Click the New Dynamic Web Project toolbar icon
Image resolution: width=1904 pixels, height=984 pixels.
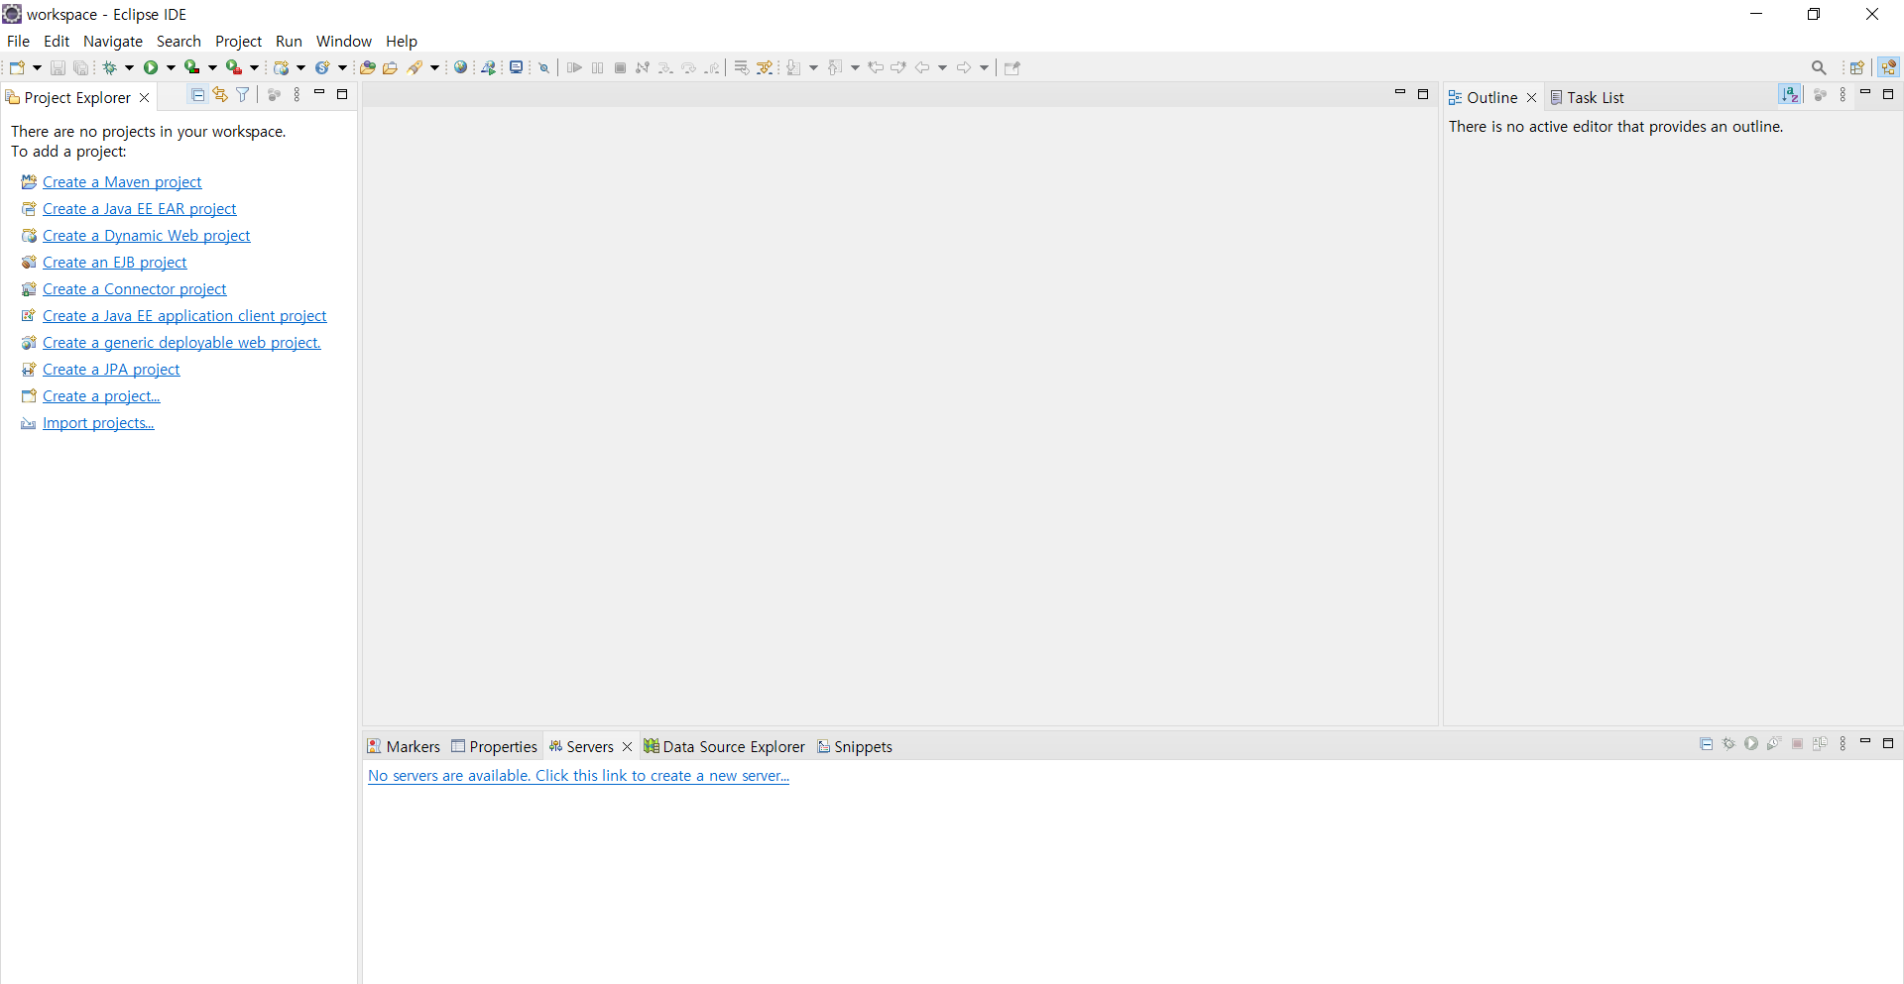[282, 67]
